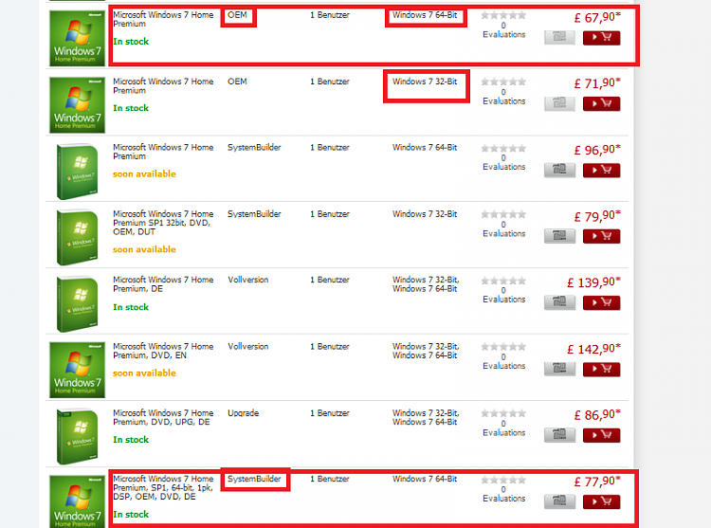The image size is (711, 528).
Task: Click the £ 67,90 price
Action: point(597,18)
